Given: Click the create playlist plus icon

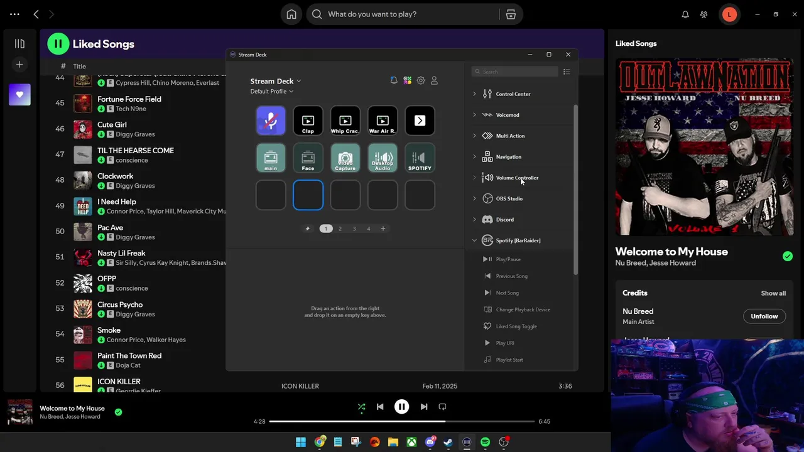Looking at the screenshot, I should (19, 64).
